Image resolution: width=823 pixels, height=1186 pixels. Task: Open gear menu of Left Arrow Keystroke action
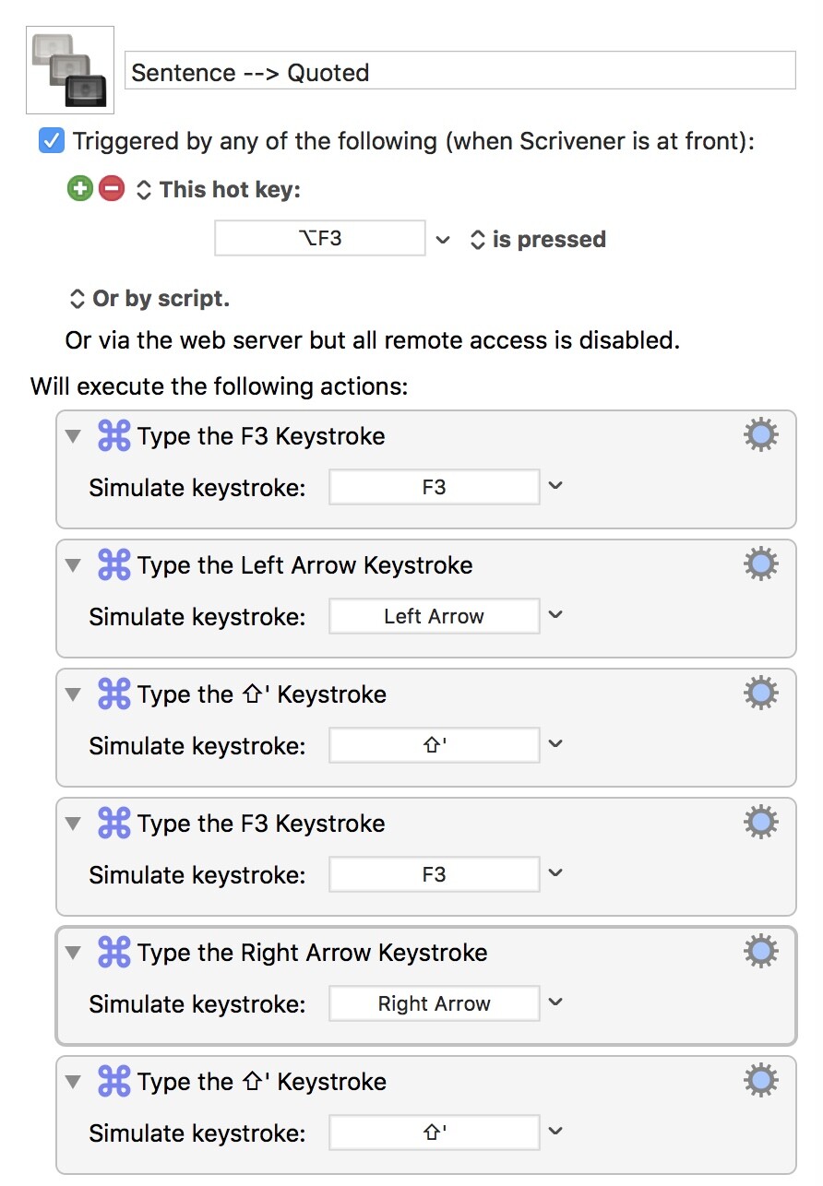pos(761,563)
